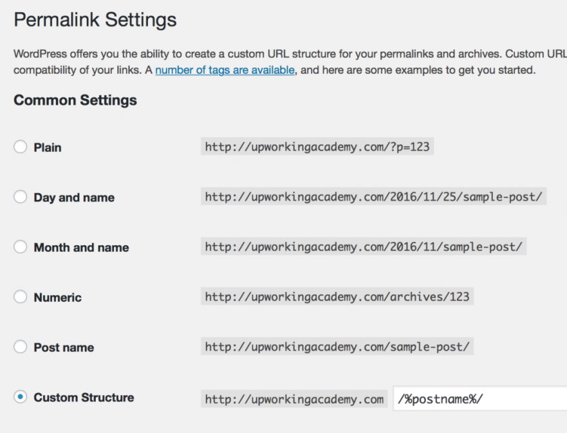Screen dimensions: 567x433
Task: Pick the Numeric permalink radio option
Action: tap(20, 297)
